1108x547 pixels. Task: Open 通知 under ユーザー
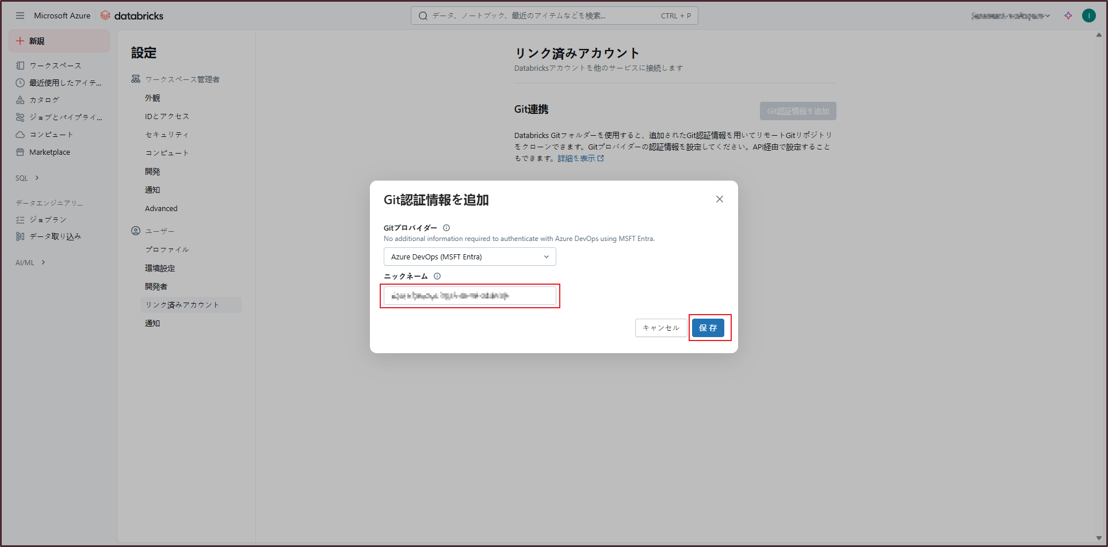click(152, 323)
